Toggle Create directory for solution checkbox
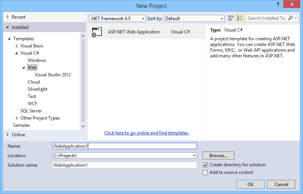Screen dimensions: 303x194 click(205, 165)
